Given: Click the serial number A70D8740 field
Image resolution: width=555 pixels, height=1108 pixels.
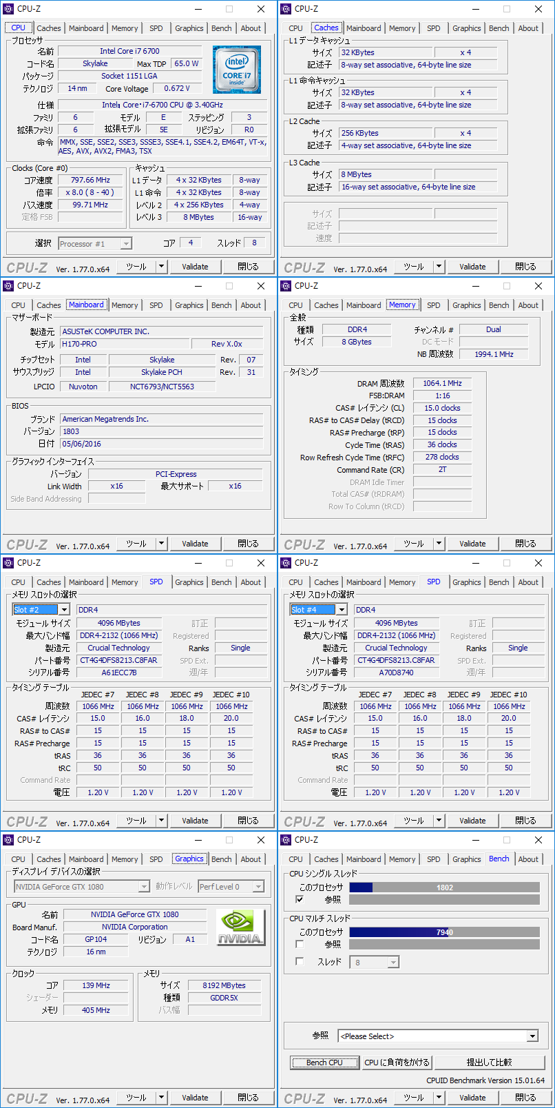Looking at the screenshot, I should tap(397, 673).
